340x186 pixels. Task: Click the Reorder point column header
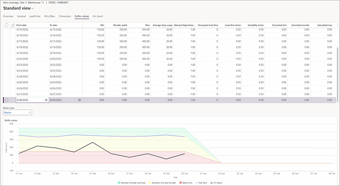[x=120, y=25]
